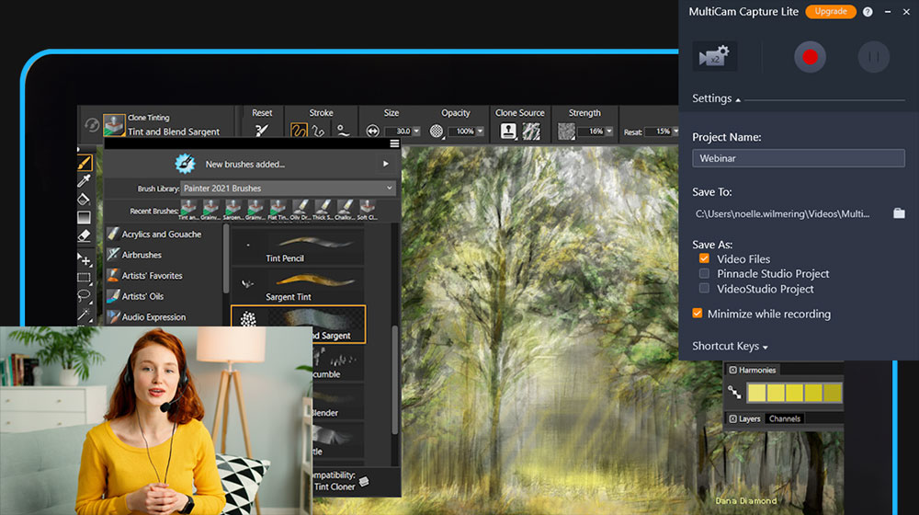
Task: Start recording with the red record button
Action: 810,57
